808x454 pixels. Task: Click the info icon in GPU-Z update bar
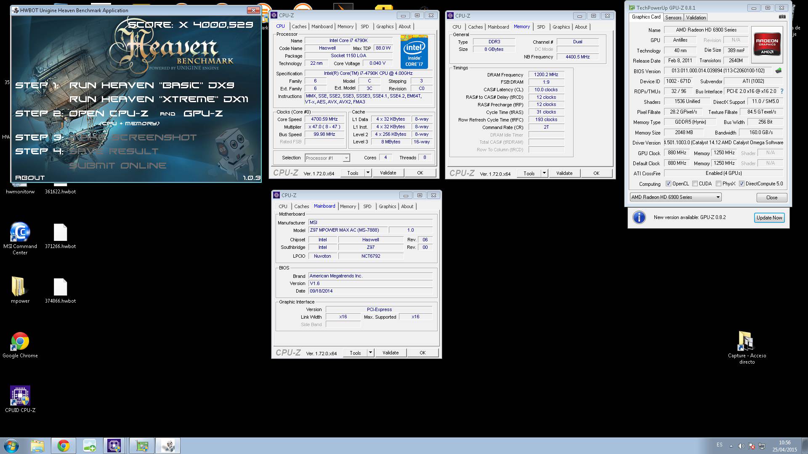(x=639, y=217)
